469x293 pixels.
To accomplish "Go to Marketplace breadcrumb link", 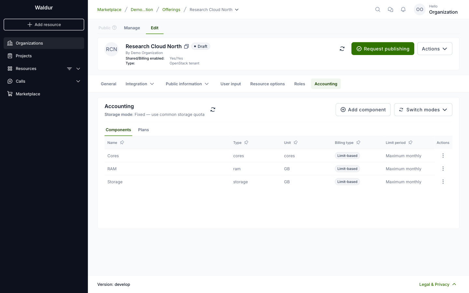I will [x=109, y=10].
